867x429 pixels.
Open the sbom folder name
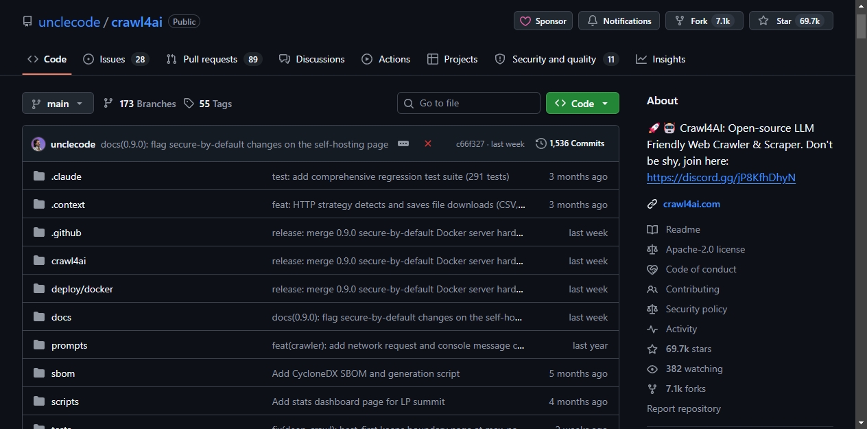[x=63, y=373]
